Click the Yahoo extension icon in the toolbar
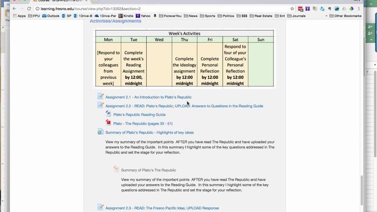This screenshot has width=377, height=212. coord(307,9)
